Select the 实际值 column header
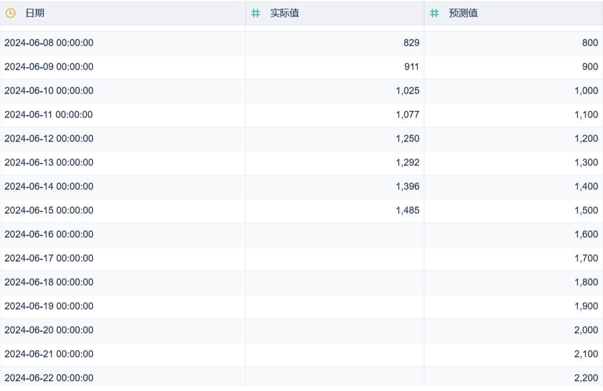Screen dimensions: 603x391 click(x=334, y=13)
